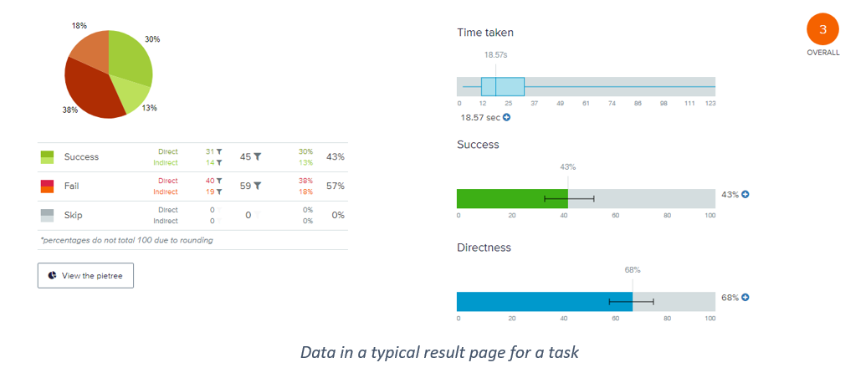
Task: Click filter icon next to total 45
Action: pos(258,156)
